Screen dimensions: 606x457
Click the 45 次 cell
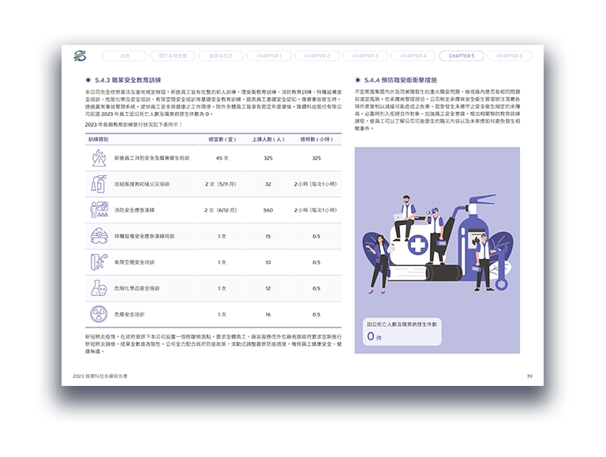click(222, 158)
